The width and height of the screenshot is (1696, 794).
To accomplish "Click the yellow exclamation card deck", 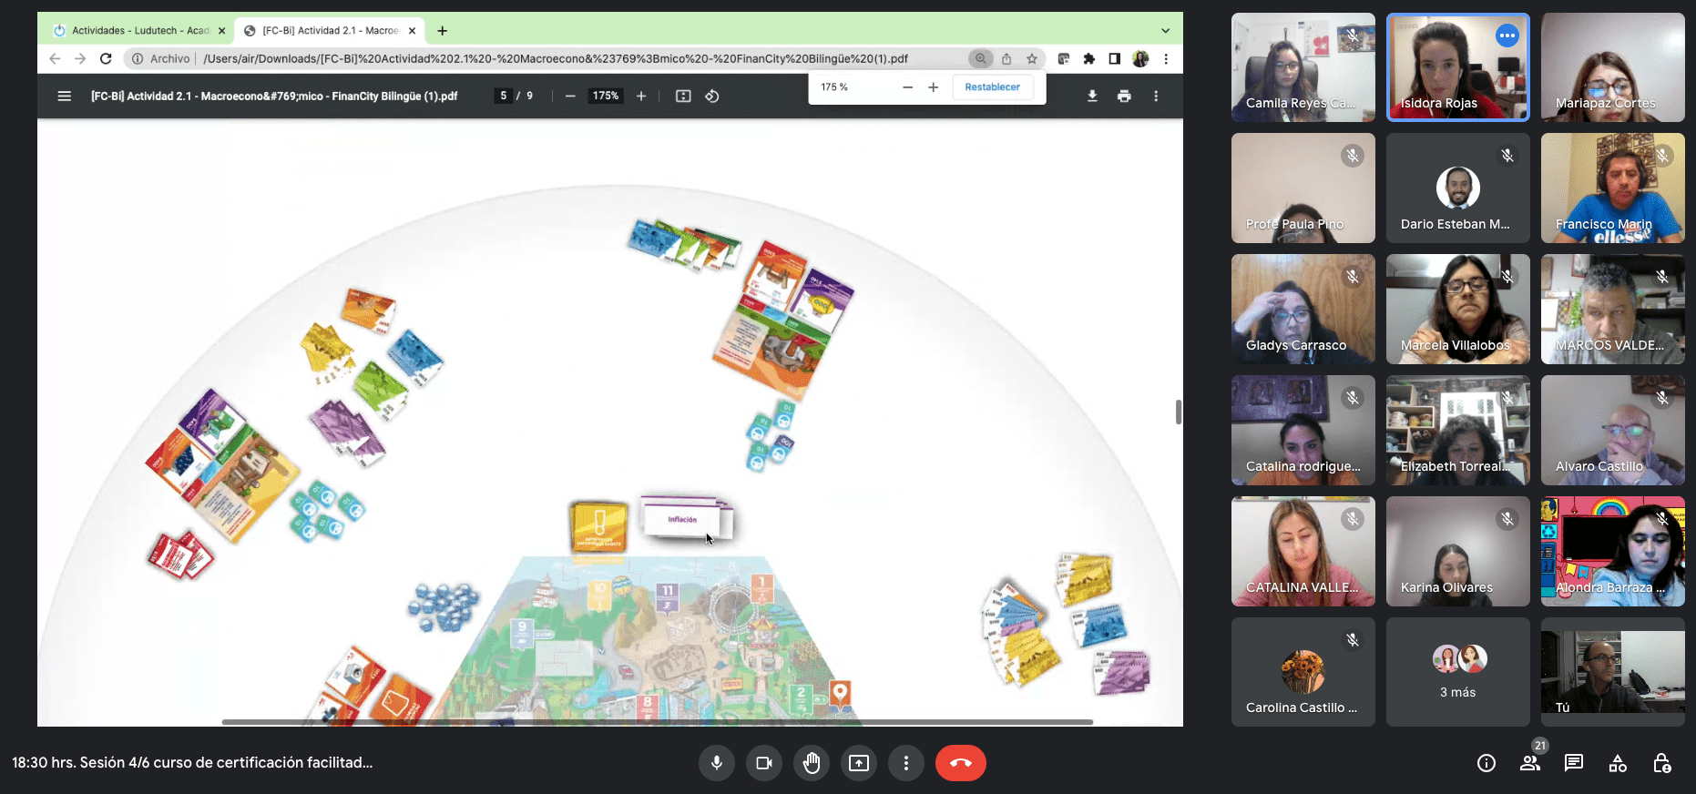I will pyautogui.click(x=599, y=526).
